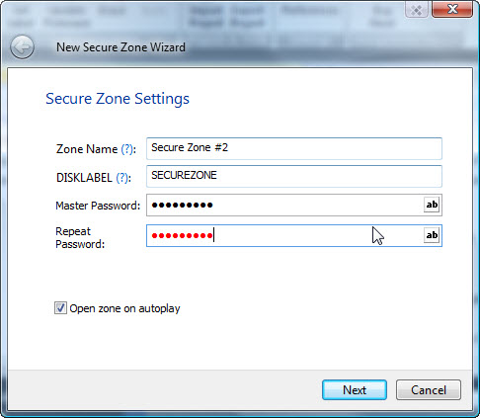Click the 'Repeat Password:' label
This screenshot has width=480, height=418.
pos(80,237)
